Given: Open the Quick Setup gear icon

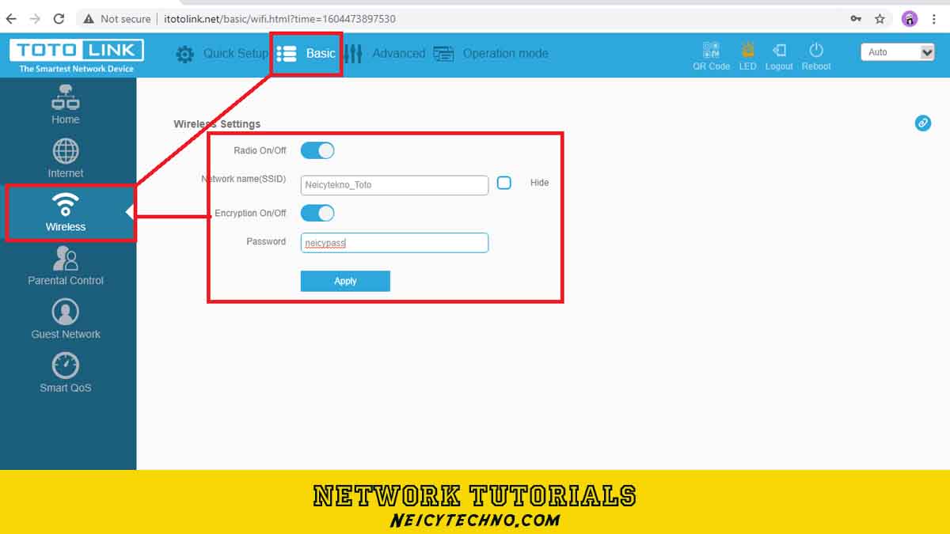Looking at the screenshot, I should 184,54.
